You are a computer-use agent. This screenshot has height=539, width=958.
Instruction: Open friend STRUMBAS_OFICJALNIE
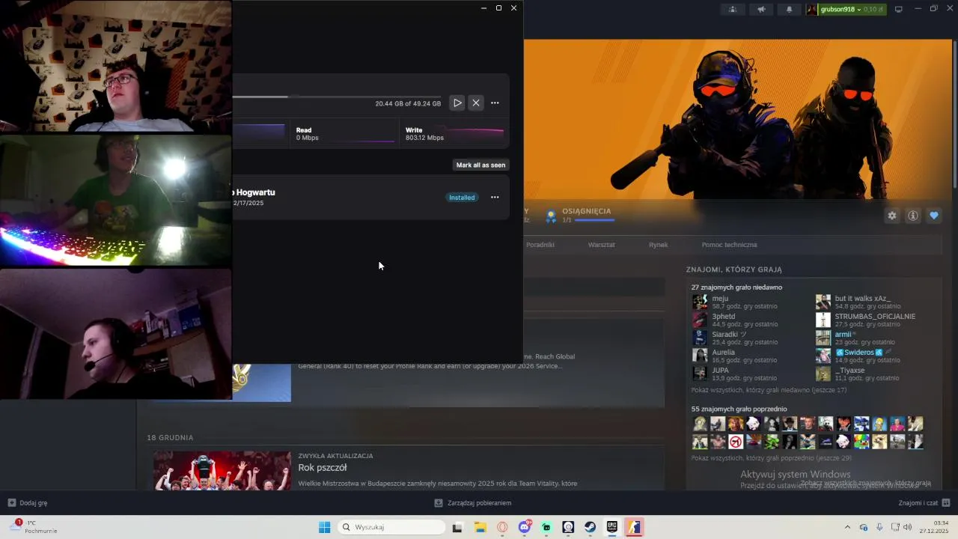(875, 317)
